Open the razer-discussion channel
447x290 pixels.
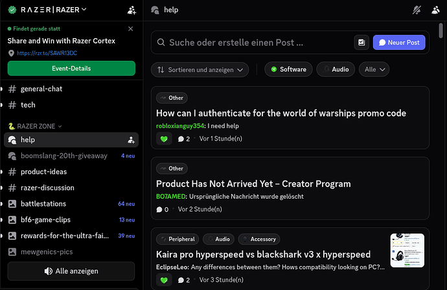click(71, 188)
